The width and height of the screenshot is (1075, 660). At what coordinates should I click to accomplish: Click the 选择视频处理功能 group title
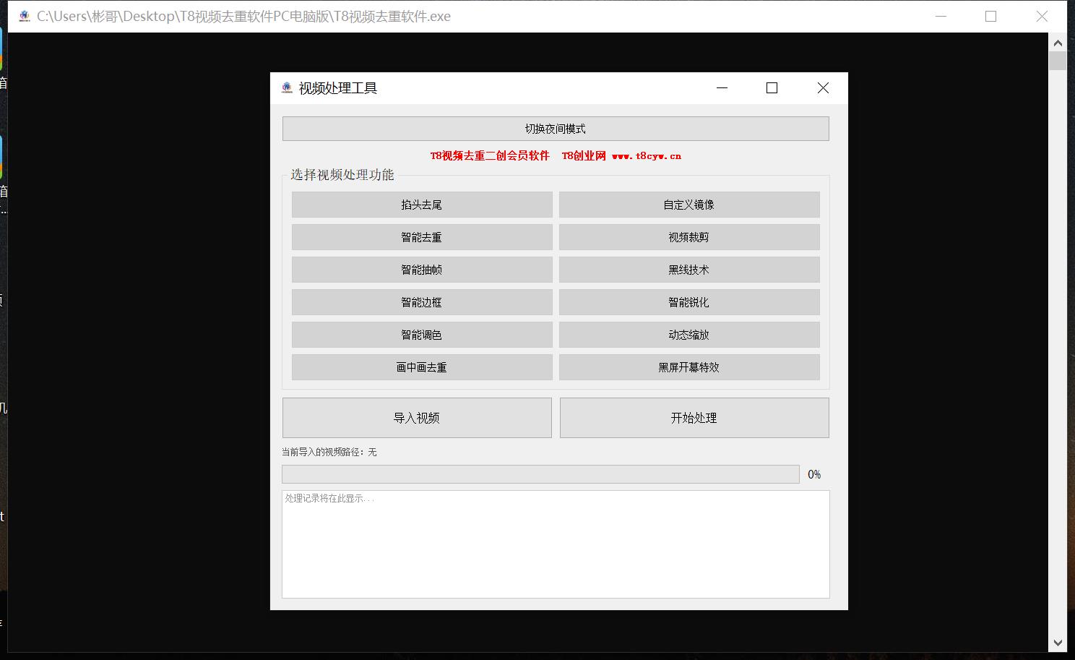point(342,175)
